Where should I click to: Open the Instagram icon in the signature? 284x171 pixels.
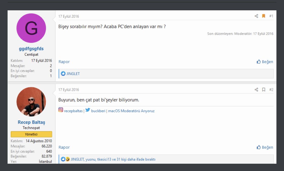tap(61, 110)
